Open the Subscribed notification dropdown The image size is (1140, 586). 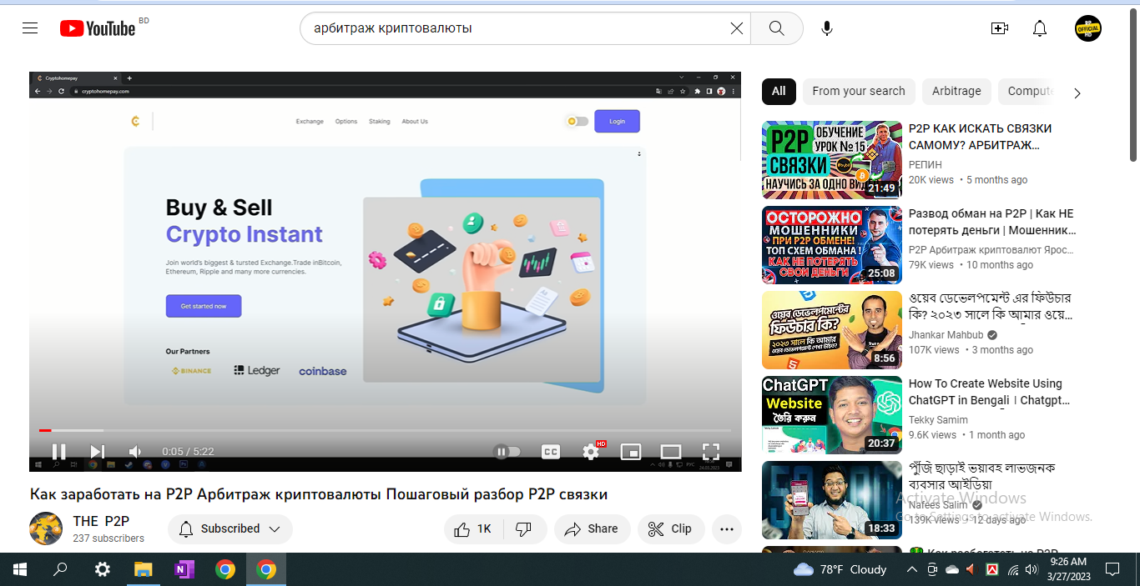click(230, 528)
